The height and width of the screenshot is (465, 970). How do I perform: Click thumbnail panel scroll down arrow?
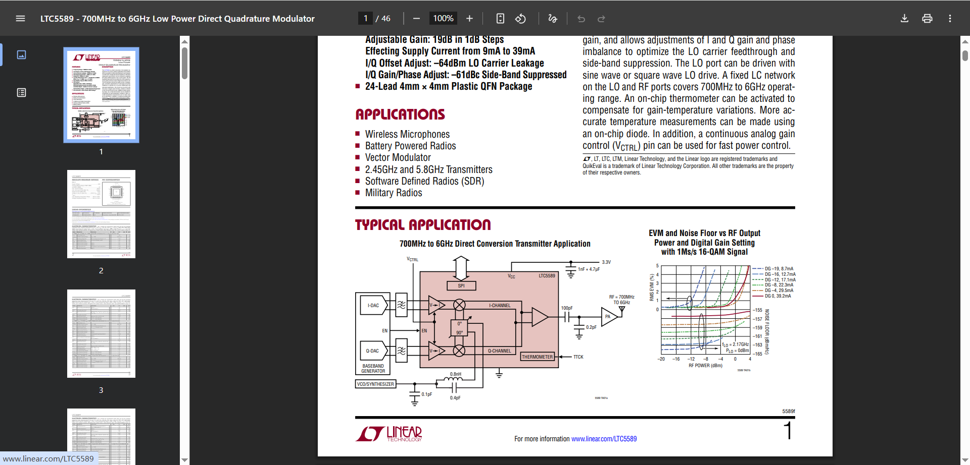185,460
